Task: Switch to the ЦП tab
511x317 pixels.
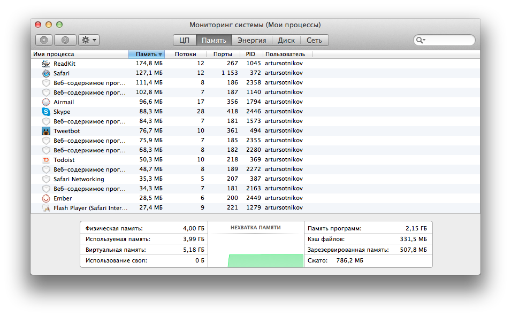Action: coord(184,40)
